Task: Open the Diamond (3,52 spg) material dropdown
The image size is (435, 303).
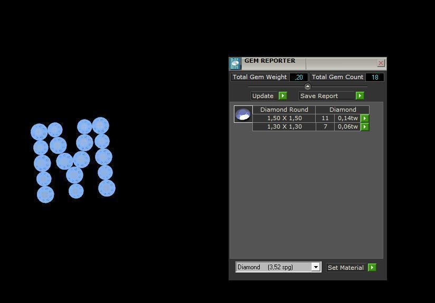Action: point(316,267)
